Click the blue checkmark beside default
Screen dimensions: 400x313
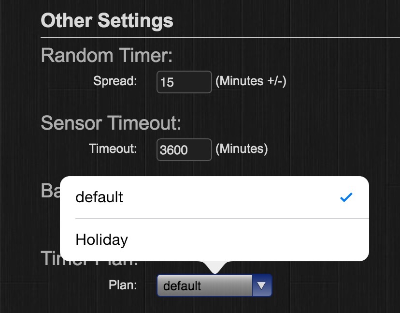[346, 197]
